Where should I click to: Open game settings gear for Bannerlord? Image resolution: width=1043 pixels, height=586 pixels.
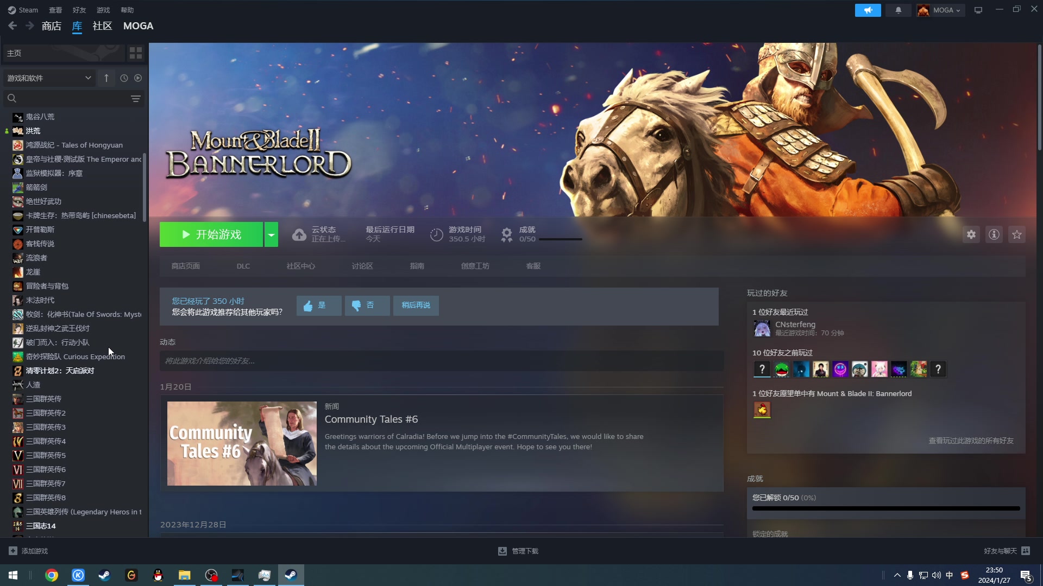pos(971,234)
